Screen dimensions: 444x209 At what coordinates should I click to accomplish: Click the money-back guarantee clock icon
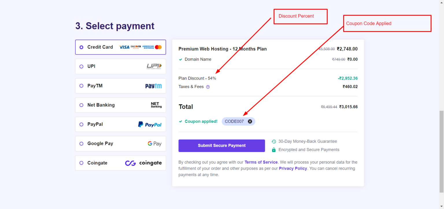(274, 142)
